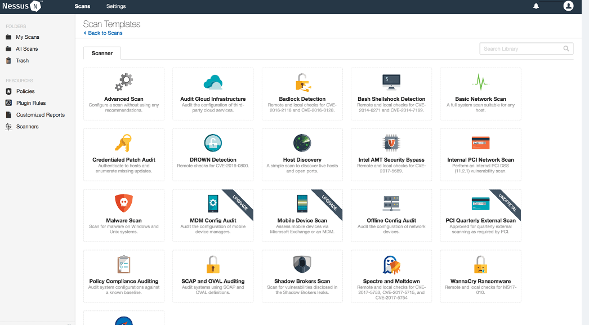Click the Malware Scan title text
The height and width of the screenshot is (325, 589).
point(123,221)
